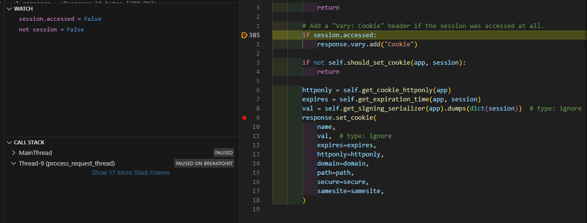The width and height of the screenshot is (587, 223).
Task: Click the path=path, argument line
Action: point(336,172)
